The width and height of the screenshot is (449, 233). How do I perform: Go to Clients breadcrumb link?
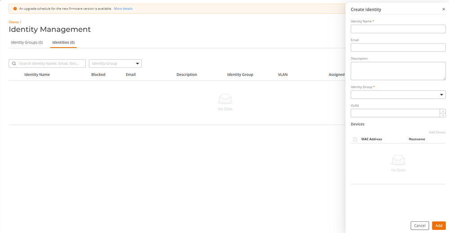13,22
